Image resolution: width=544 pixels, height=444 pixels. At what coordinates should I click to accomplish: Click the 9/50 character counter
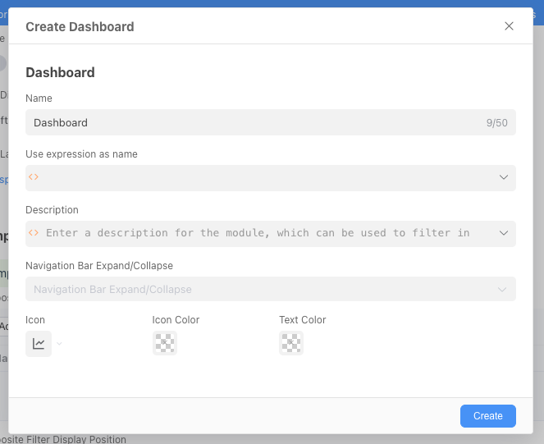coord(496,123)
